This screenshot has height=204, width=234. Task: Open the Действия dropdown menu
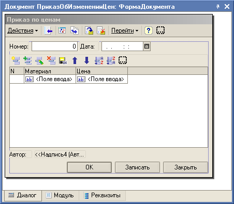click(x=23, y=30)
